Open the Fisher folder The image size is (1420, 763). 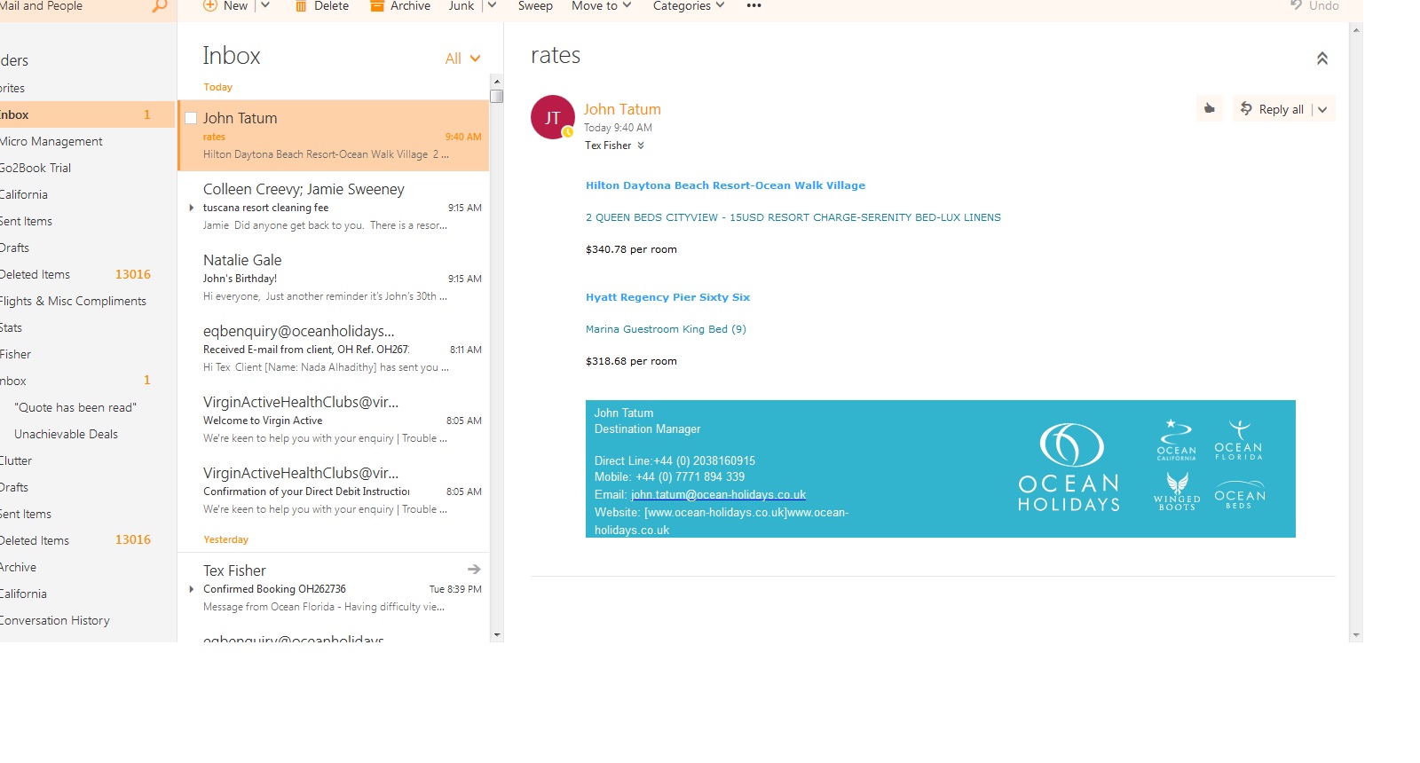point(15,354)
